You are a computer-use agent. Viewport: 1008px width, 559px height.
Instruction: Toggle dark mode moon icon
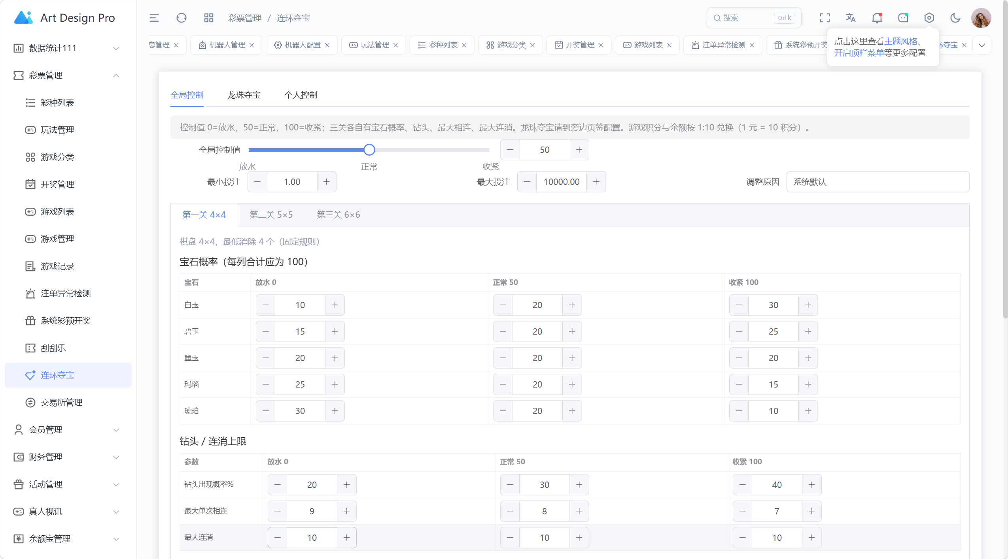955,18
